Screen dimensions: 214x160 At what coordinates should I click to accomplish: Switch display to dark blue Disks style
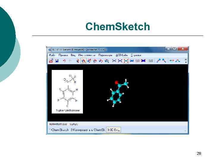click(143, 61)
